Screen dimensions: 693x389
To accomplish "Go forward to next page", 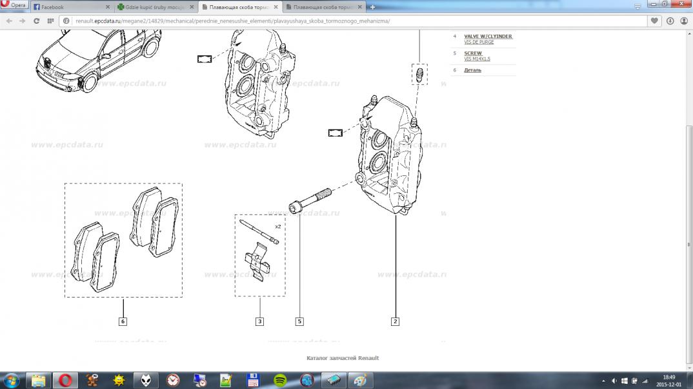I will pos(22,21).
